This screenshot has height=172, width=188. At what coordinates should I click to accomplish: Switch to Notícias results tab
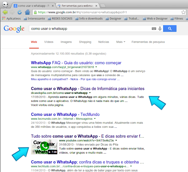(104, 42)
